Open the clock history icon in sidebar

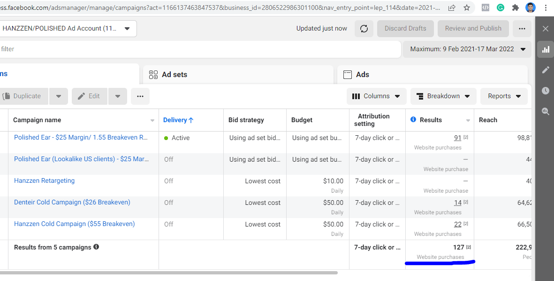pyautogui.click(x=545, y=91)
